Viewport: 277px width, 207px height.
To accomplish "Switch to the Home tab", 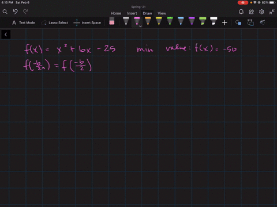I will pos(116,13).
